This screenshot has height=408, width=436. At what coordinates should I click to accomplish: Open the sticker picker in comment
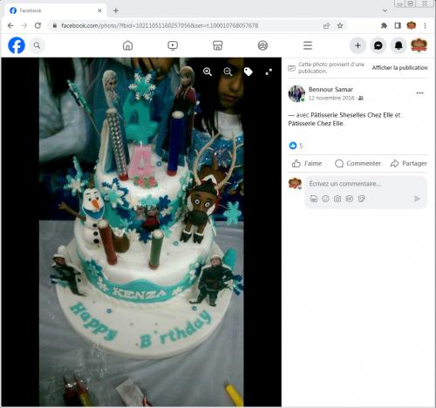point(361,199)
